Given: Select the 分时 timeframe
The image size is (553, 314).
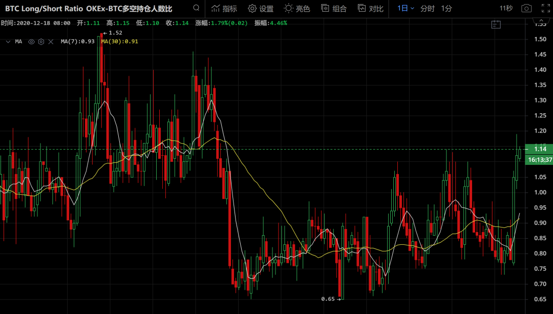Looking at the screenshot, I should pyautogui.click(x=428, y=9).
